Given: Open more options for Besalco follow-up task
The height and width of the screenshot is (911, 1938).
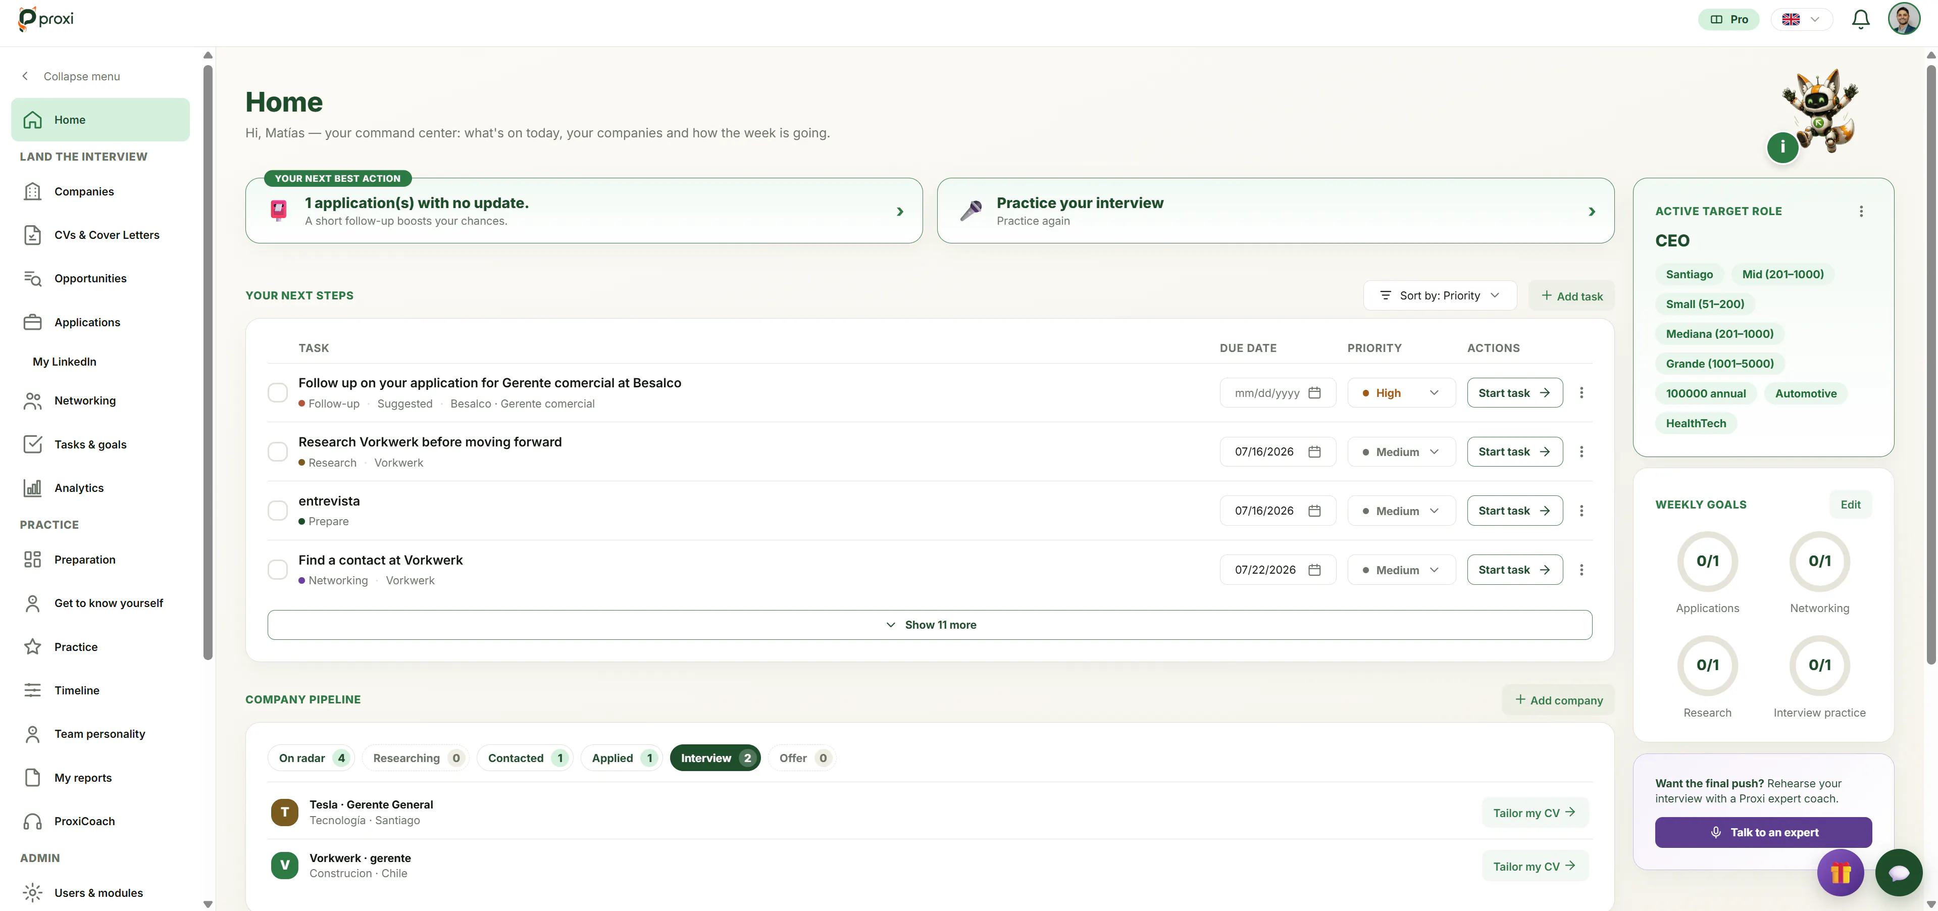Looking at the screenshot, I should click(1582, 393).
